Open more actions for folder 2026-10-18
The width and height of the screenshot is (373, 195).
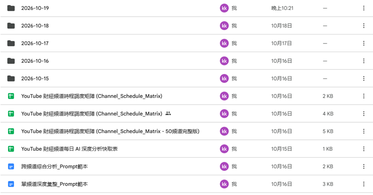(x=364, y=26)
